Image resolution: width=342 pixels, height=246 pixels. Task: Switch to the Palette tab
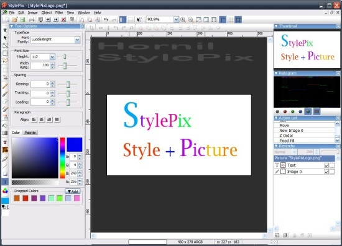point(30,133)
